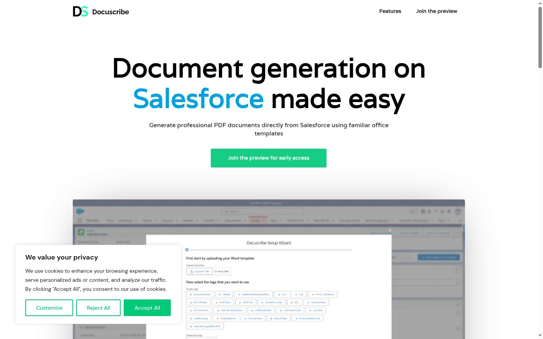Select first step marker in wizard progress
Image resolution: width=543 pixels, height=339 pixels.
pyautogui.click(x=187, y=250)
